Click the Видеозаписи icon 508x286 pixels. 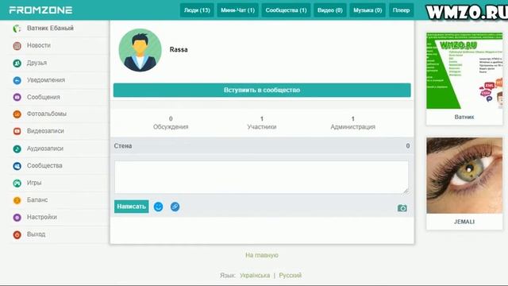[x=17, y=131]
